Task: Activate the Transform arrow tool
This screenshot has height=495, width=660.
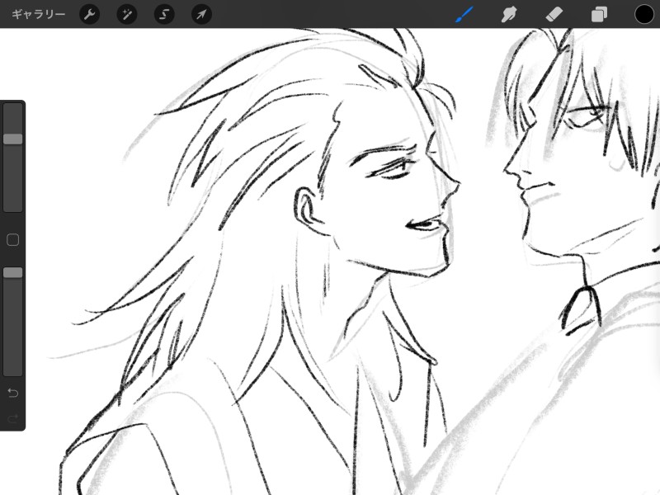Action: click(201, 15)
